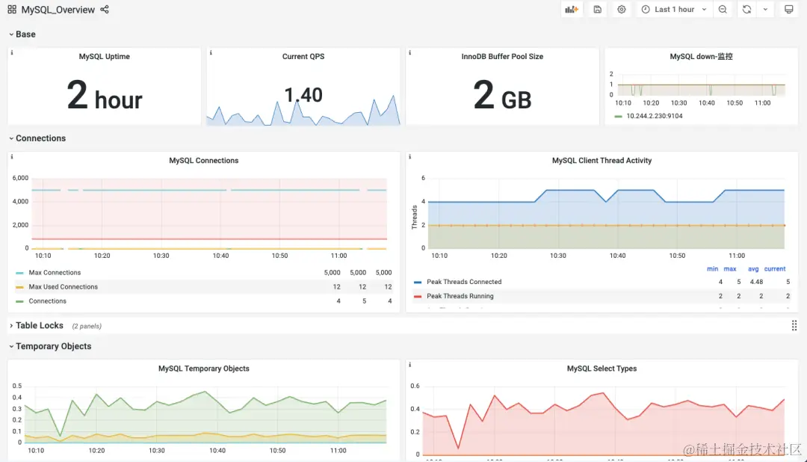This screenshot has width=807, height=462.
Task: Click Peak Threads Running red color swatch
Action: [x=418, y=297]
